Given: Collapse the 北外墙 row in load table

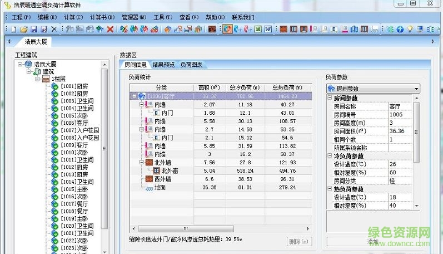Looking at the screenshot, I should pyautogui.click(x=142, y=163).
